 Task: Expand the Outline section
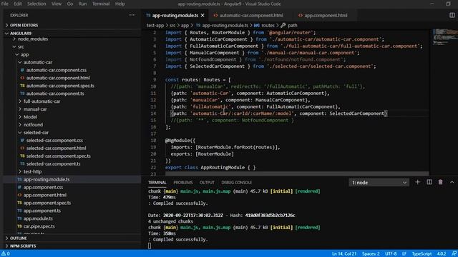coord(18,238)
